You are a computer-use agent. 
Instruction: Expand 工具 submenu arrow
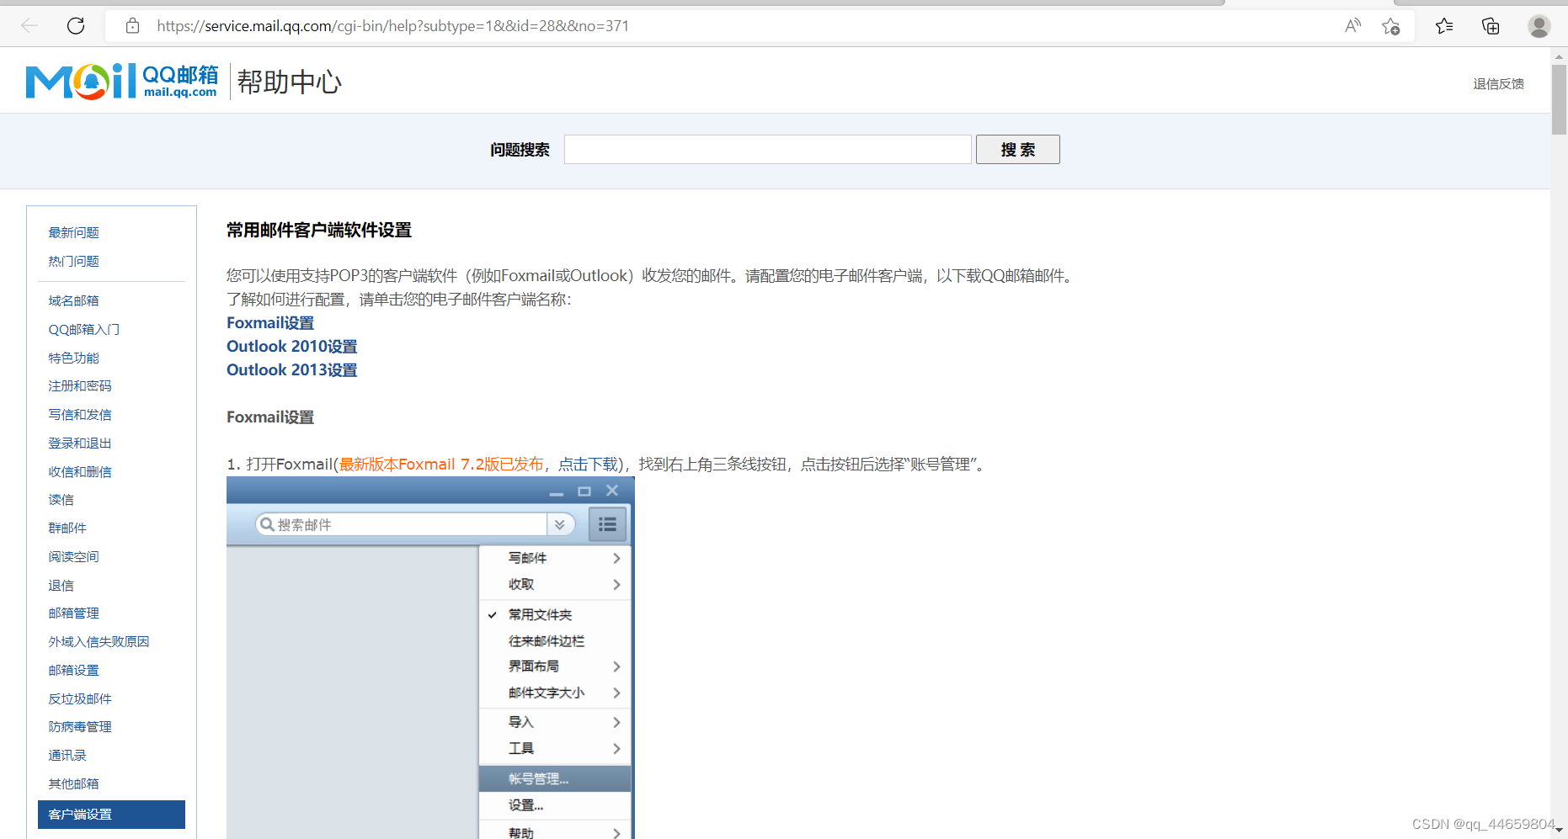click(x=616, y=748)
